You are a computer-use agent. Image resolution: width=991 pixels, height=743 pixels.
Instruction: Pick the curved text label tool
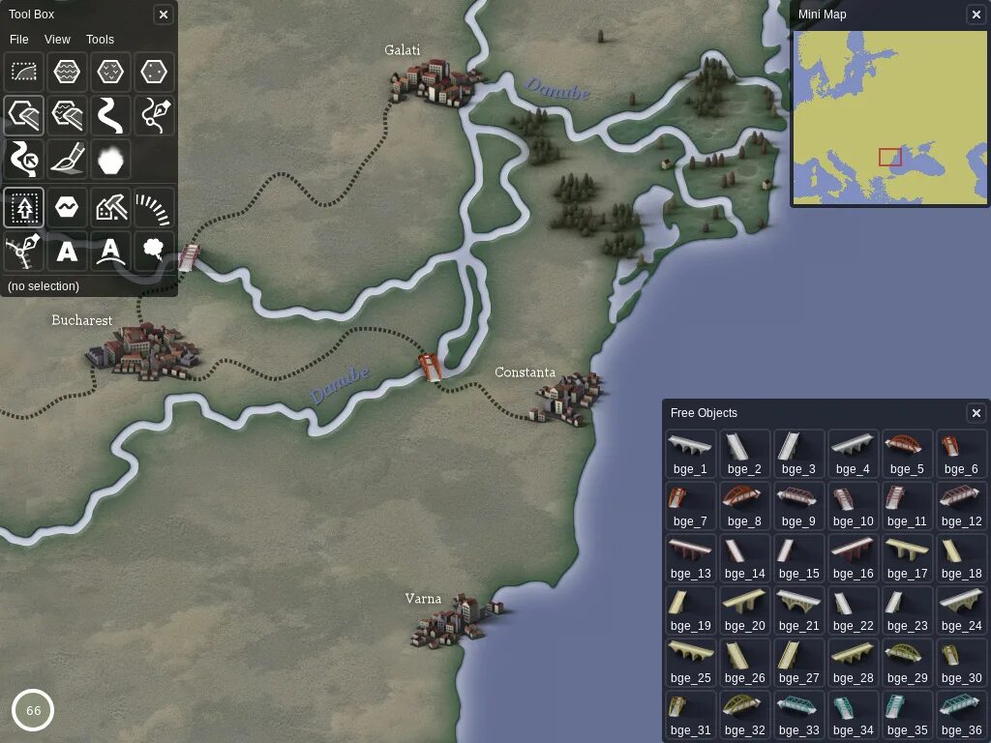110,251
